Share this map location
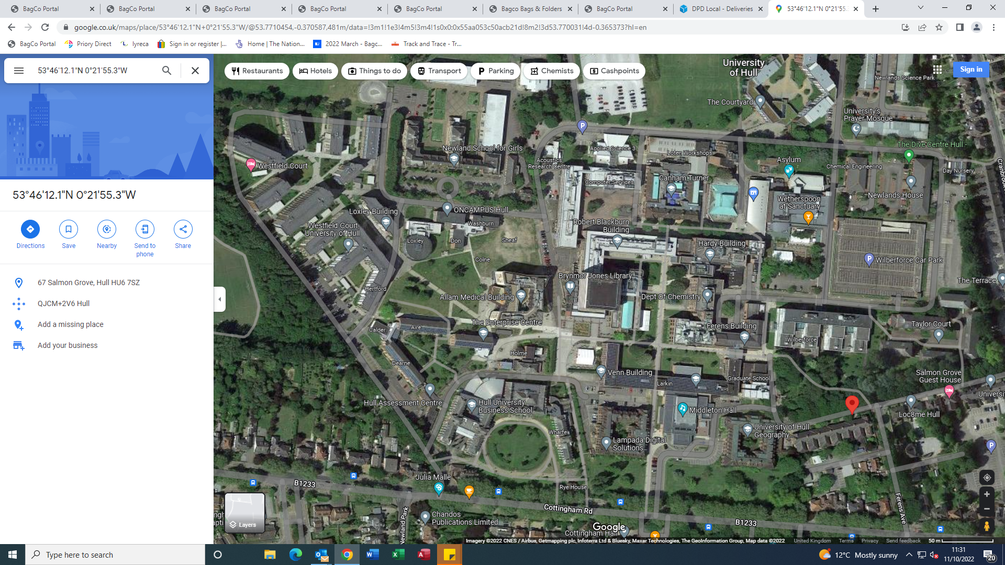Image resolution: width=1005 pixels, height=565 pixels. coord(183,229)
